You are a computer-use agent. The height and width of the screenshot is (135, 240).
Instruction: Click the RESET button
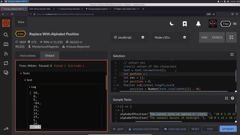coord(195,129)
